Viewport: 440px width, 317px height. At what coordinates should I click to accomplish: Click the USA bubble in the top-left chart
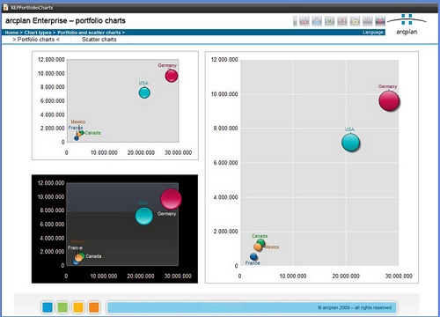click(144, 92)
